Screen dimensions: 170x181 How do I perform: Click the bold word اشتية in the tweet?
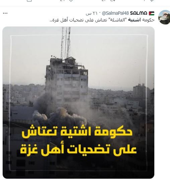134,20
